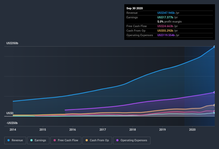Click the US$17.377b earnings value
219x149 pixels.
click(165, 17)
